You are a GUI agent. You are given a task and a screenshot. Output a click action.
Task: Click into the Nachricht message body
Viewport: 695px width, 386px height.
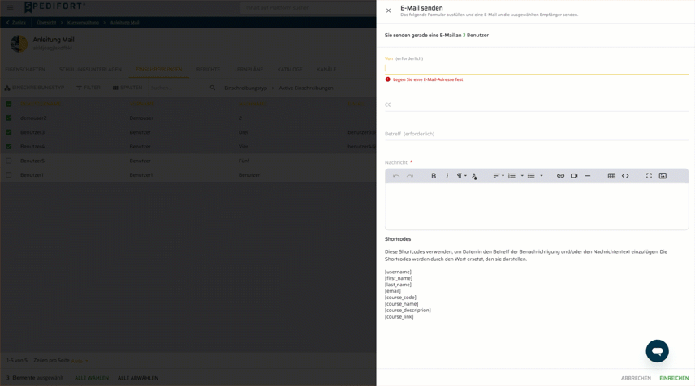537,206
